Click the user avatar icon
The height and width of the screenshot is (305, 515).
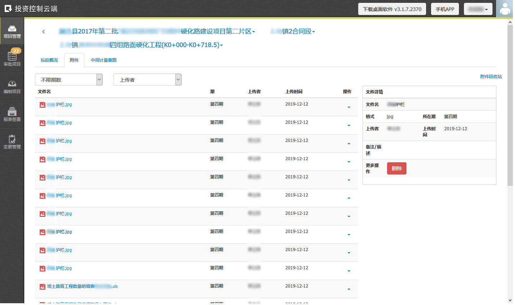click(x=505, y=9)
